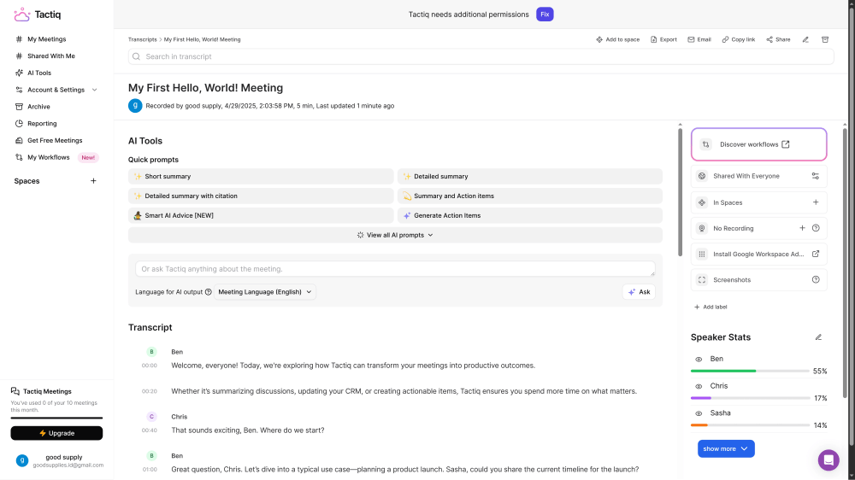Open My Meetings
This screenshot has width=855, height=480.
point(46,39)
